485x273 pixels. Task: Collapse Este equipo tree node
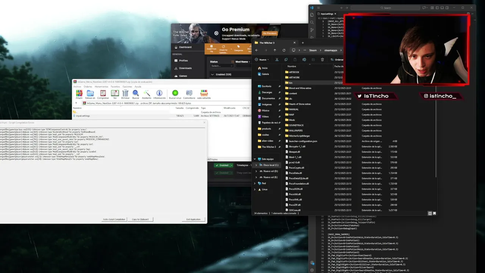click(x=255, y=159)
